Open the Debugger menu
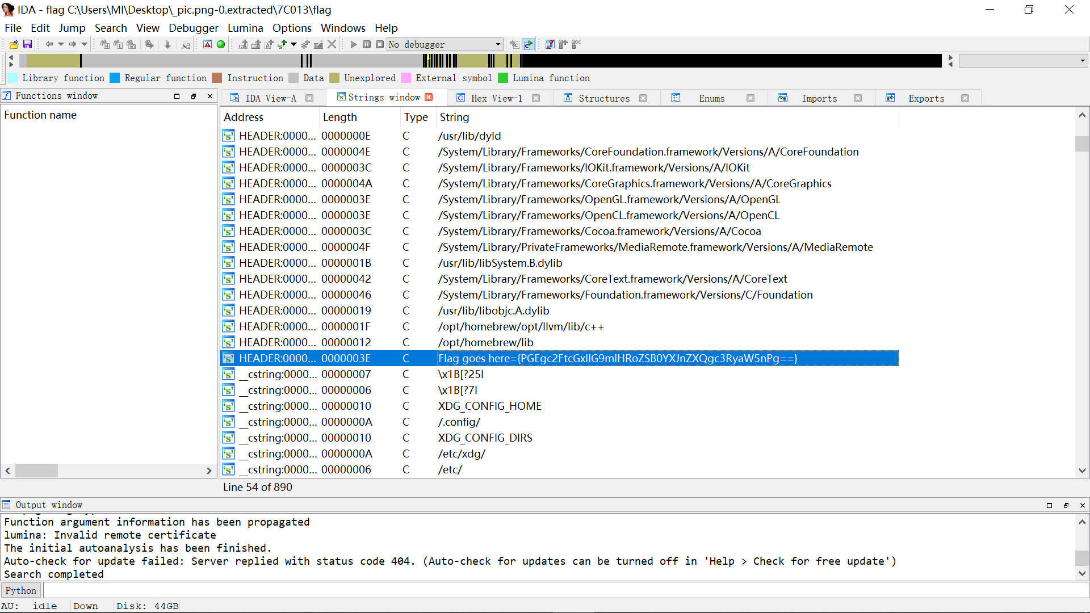The image size is (1090, 613). (193, 28)
